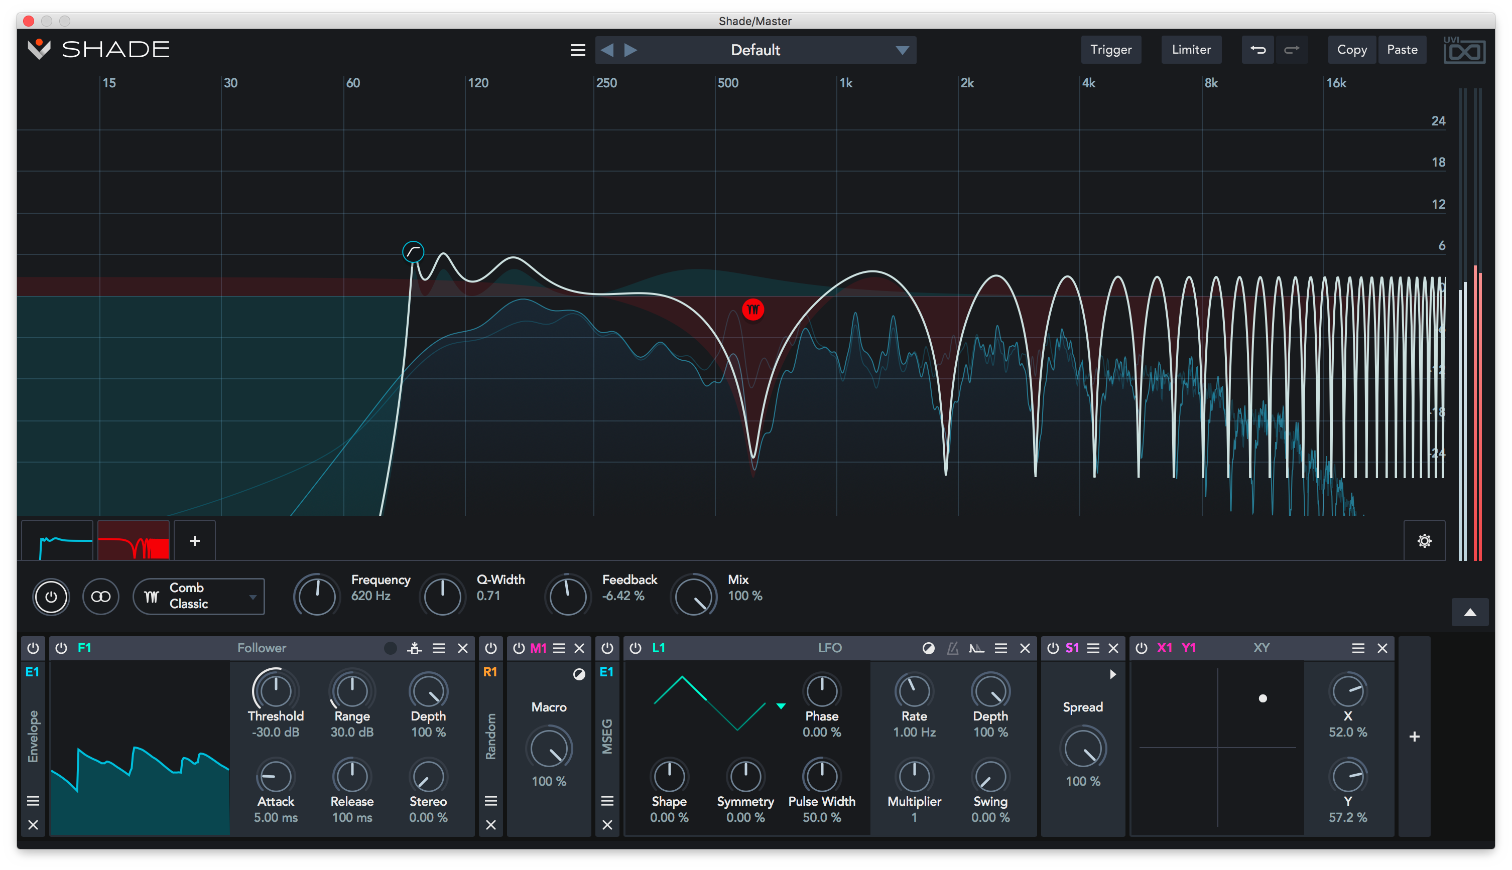Click the dark round indicator in the Follower header
This screenshot has width=1512, height=870.
click(391, 648)
